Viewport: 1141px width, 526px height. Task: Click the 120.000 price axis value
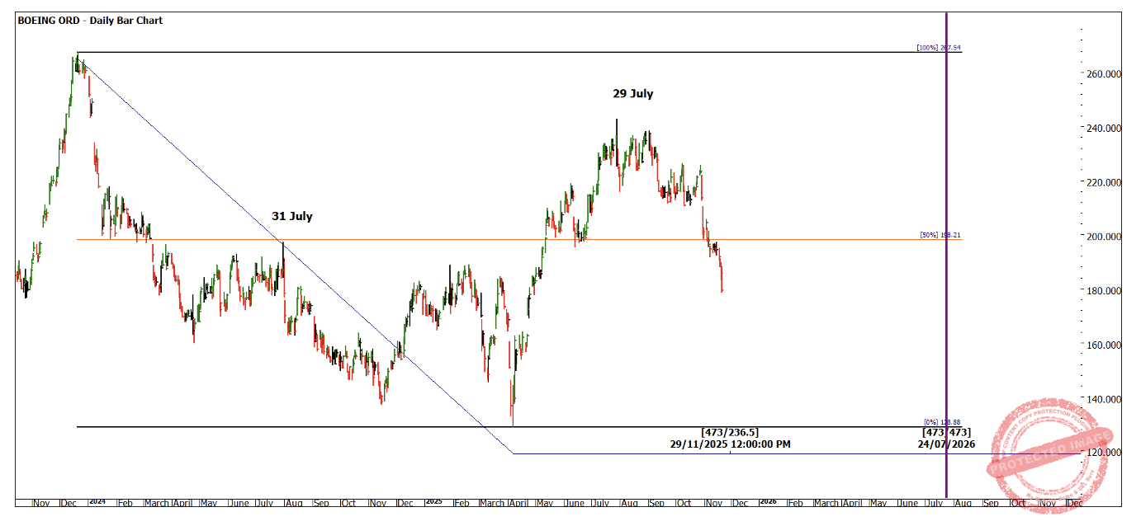pos(1102,453)
